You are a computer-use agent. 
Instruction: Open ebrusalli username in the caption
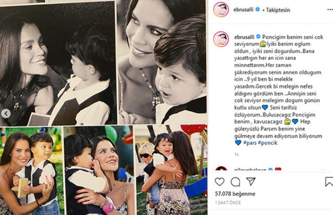(244, 37)
